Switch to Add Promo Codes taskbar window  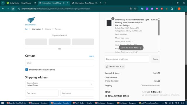click(x=149, y=103)
